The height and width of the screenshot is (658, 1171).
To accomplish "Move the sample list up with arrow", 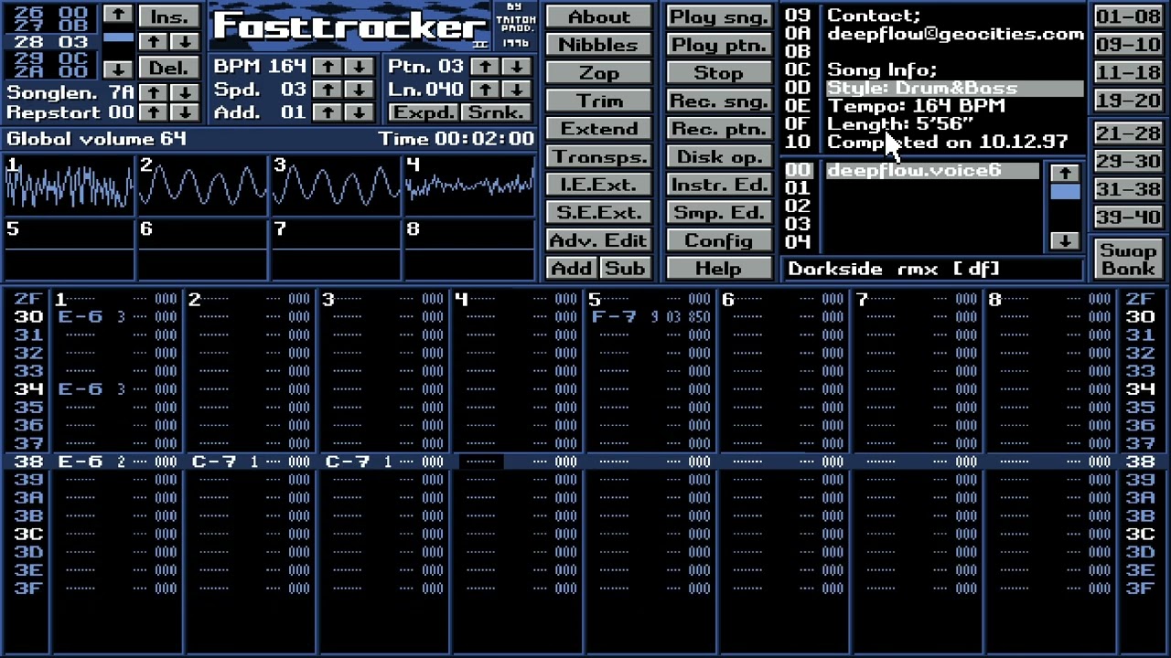I will pos(1064,173).
